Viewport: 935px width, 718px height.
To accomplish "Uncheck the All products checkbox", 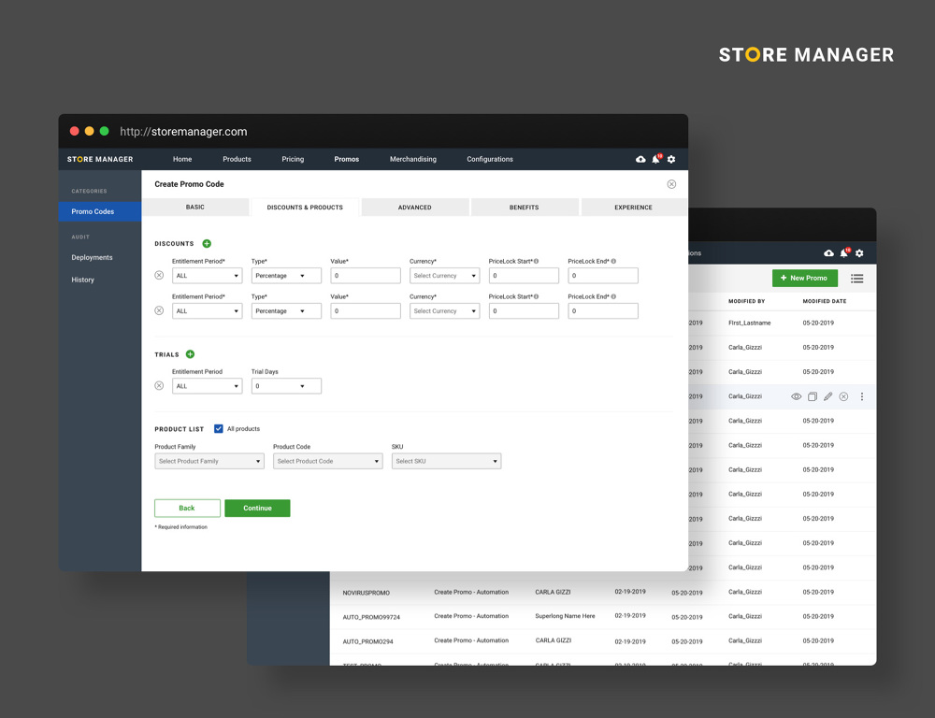I will tap(219, 429).
